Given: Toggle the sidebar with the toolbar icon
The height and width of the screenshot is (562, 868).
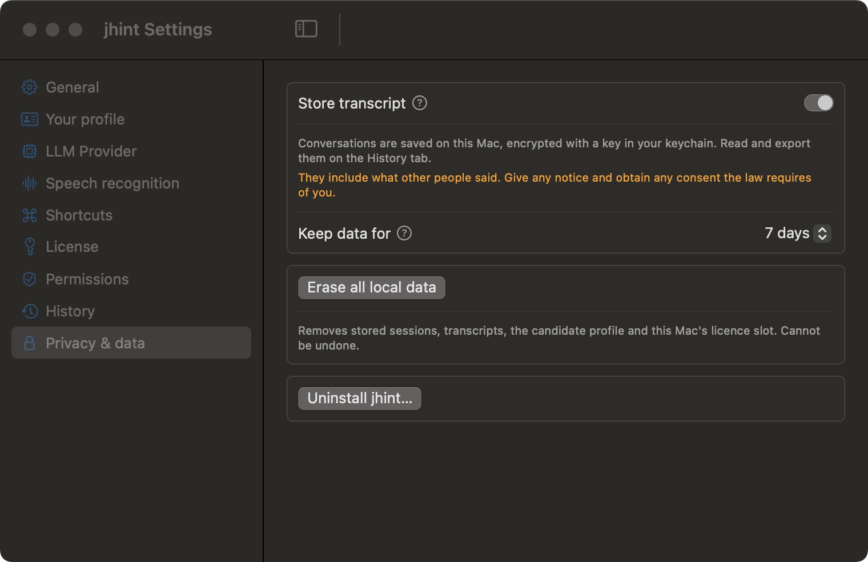Looking at the screenshot, I should [306, 29].
